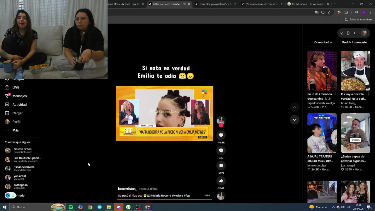This screenshot has width=375, height=211.
Task: Go to the next video with down chevron
Action: pyautogui.click(x=295, y=120)
